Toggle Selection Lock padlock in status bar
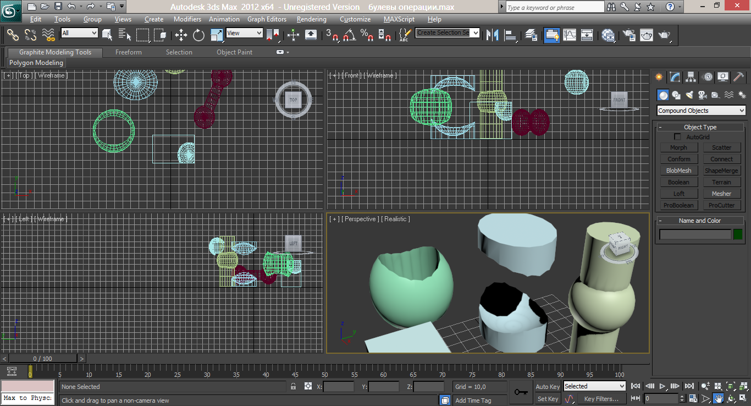 click(294, 387)
